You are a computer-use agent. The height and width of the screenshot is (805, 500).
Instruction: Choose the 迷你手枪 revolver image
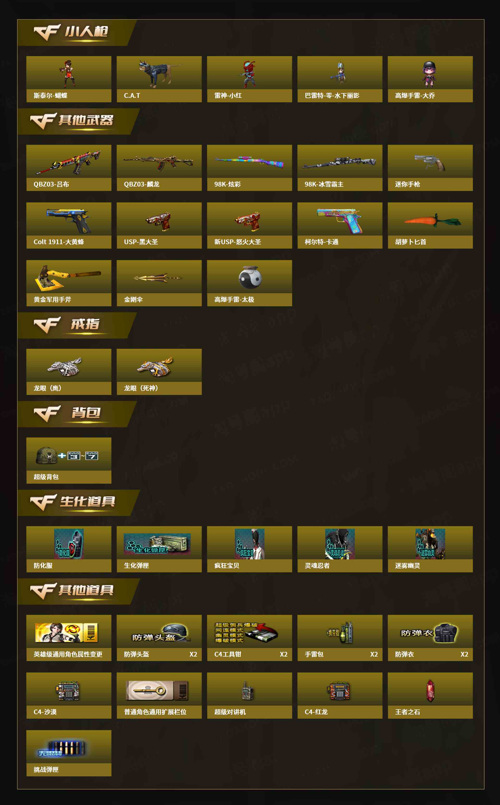(430, 162)
